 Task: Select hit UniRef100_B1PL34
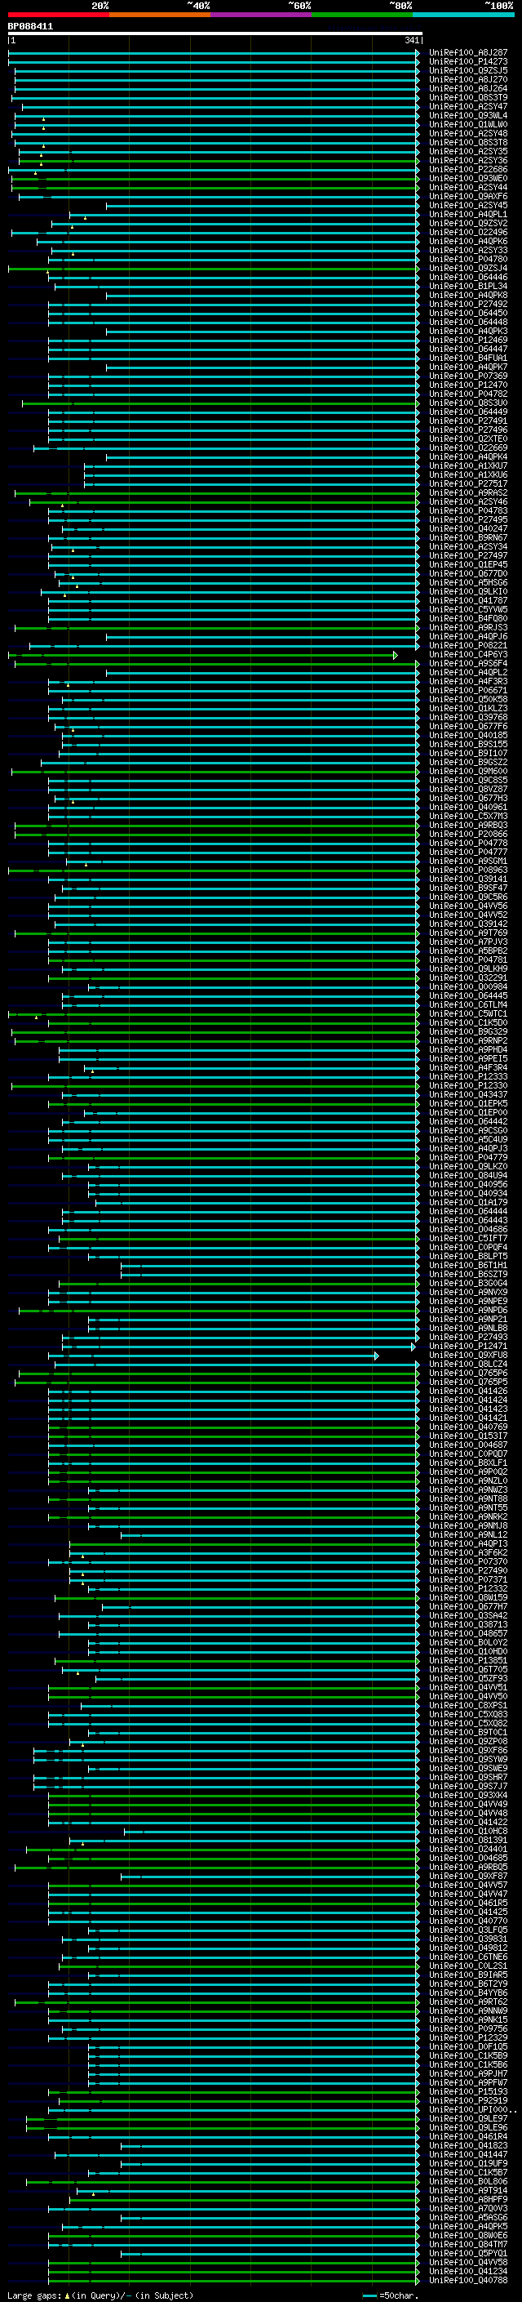point(468,286)
